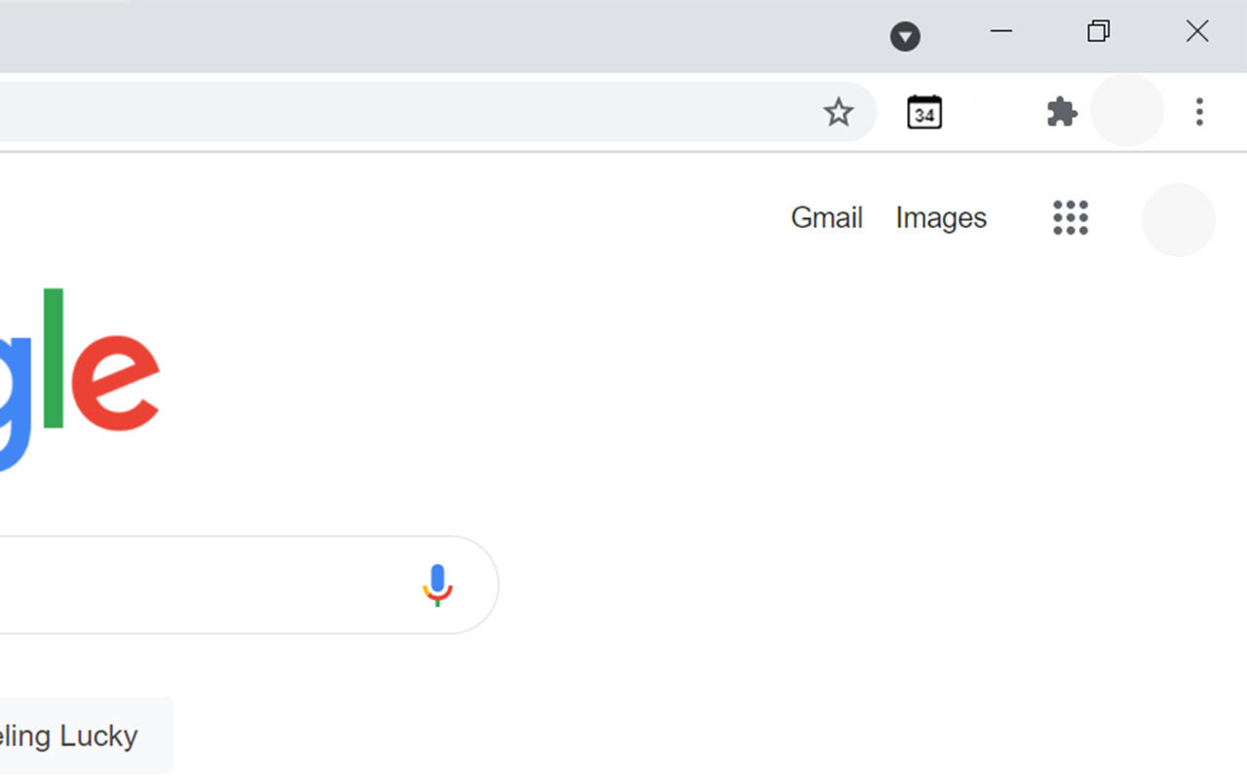
Task: Click the Chrome profile avatar in toolbar
Action: tap(1127, 110)
